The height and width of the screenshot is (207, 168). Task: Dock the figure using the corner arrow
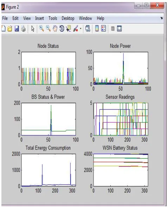[161, 18]
